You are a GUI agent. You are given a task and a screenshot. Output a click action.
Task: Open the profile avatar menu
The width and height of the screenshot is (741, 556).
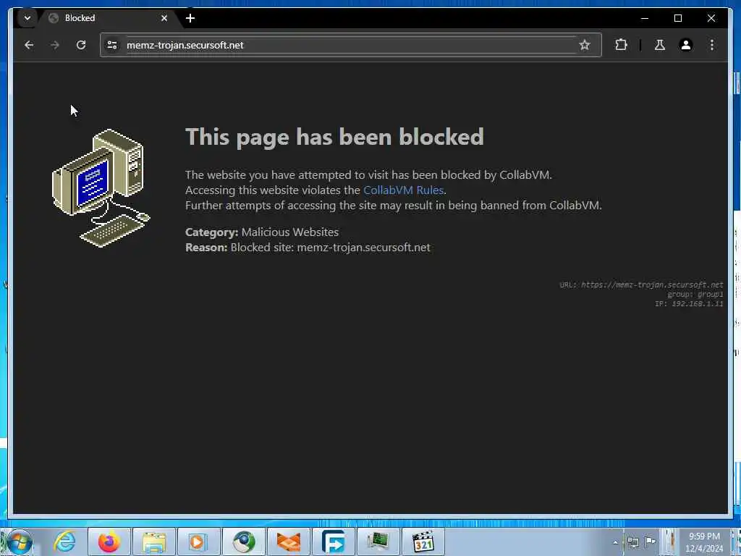[x=686, y=45]
